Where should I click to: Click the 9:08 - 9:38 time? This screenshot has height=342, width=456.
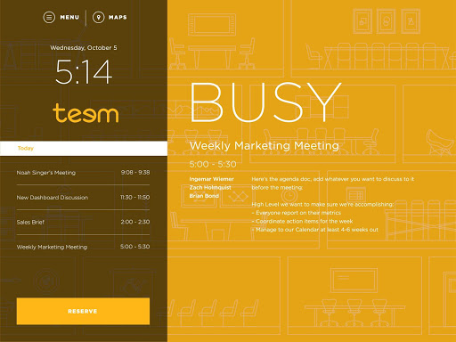coord(135,172)
